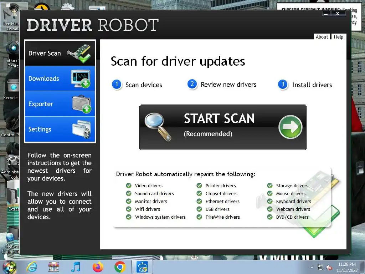365x274 pixels.
Task: Click step 1 circle Scan devices
Action: click(117, 84)
